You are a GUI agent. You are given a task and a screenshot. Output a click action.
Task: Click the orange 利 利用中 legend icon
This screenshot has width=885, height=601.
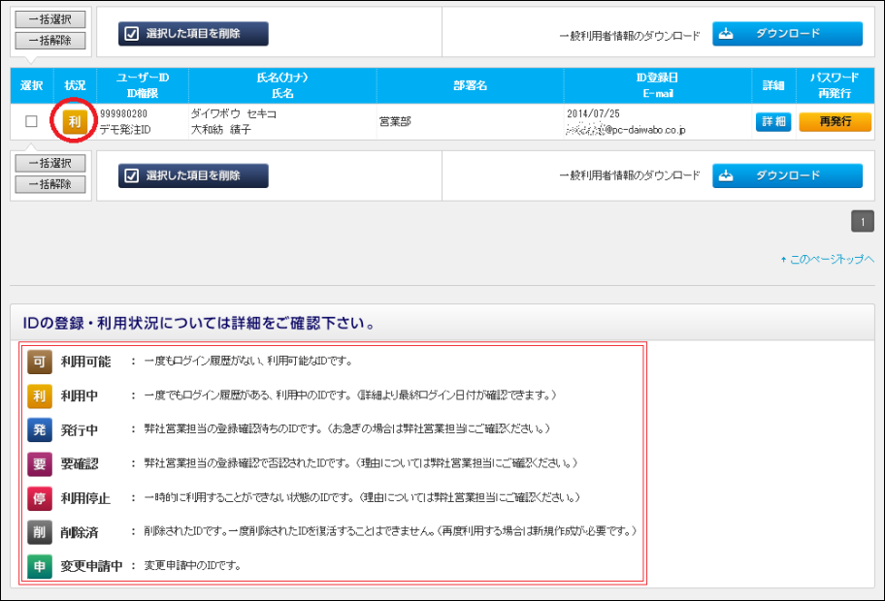coord(39,395)
